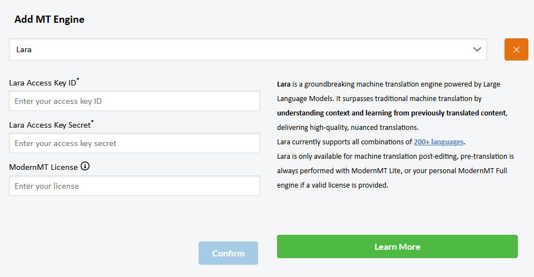The image size is (534, 277).
Task: Click the Add MT Engine heading
Action: coord(50,19)
